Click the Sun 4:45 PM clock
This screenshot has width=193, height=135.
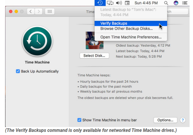click(146, 3)
